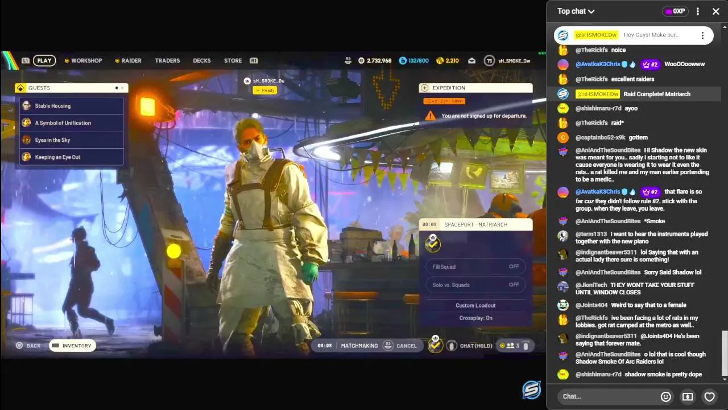Toggle Crossplay: On setting

(475, 318)
